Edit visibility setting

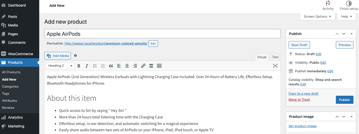tap(323, 62)
